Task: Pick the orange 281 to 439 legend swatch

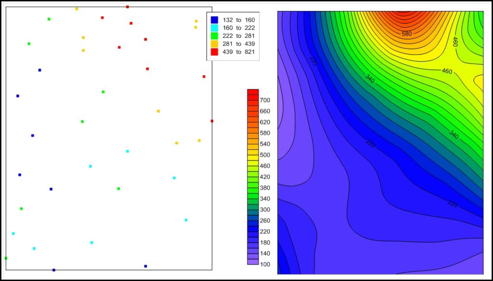Action: click(x=215, y=44)
